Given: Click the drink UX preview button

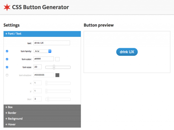Looking at the screenshot, I should 127,52.
